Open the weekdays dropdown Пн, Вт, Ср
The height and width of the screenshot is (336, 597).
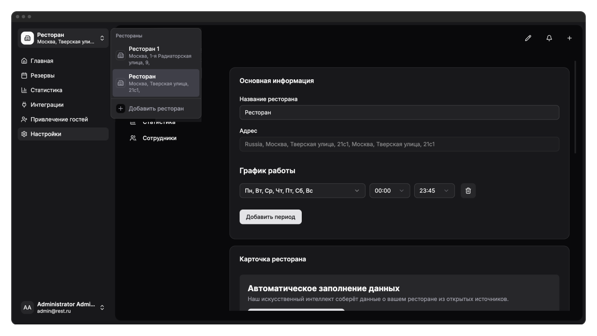(302, 191)
